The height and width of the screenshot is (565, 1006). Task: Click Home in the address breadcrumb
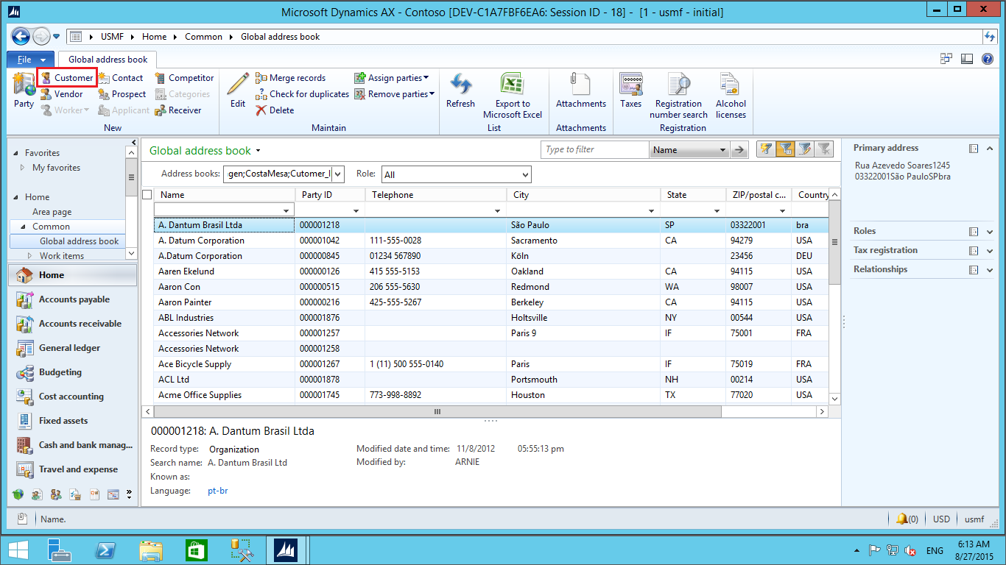[155, 36]
